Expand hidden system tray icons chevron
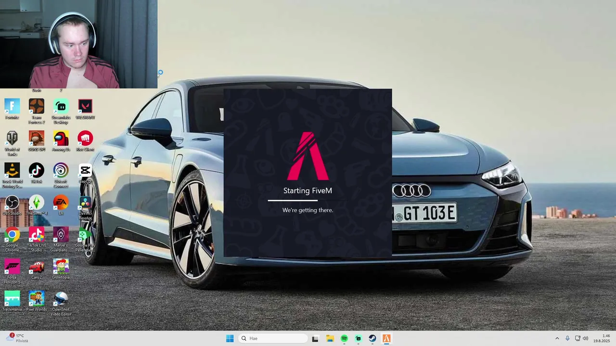Screen dimensions: 616x346 click(557, 338)
